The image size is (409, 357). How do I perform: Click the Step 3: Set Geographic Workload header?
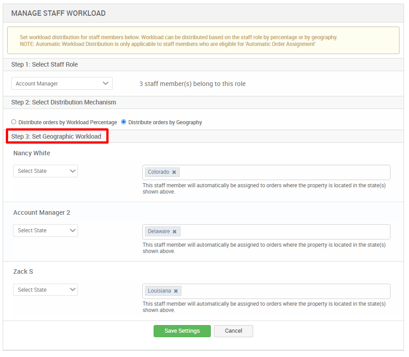[57, 136]
